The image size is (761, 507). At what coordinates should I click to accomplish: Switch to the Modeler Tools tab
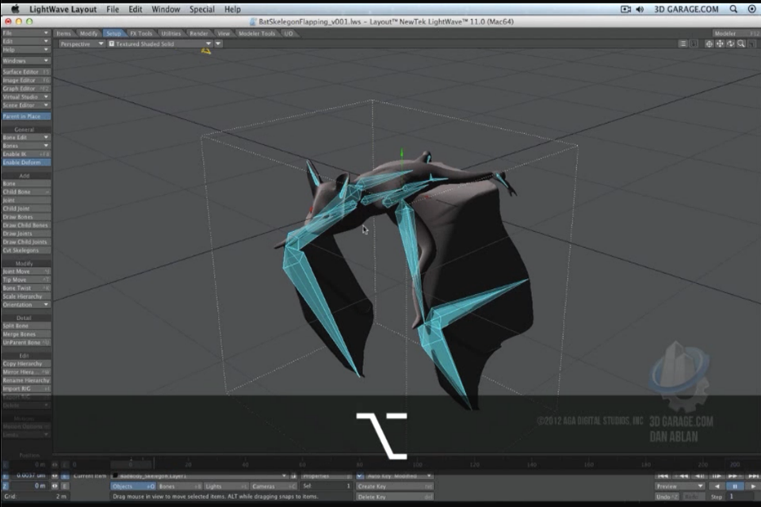pyautogui.click(x=257, y=33)
